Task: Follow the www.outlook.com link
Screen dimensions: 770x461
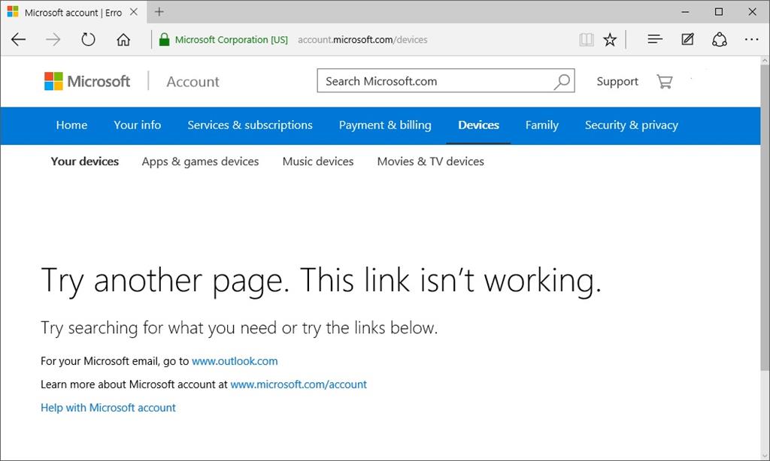Action: (235, 361)
